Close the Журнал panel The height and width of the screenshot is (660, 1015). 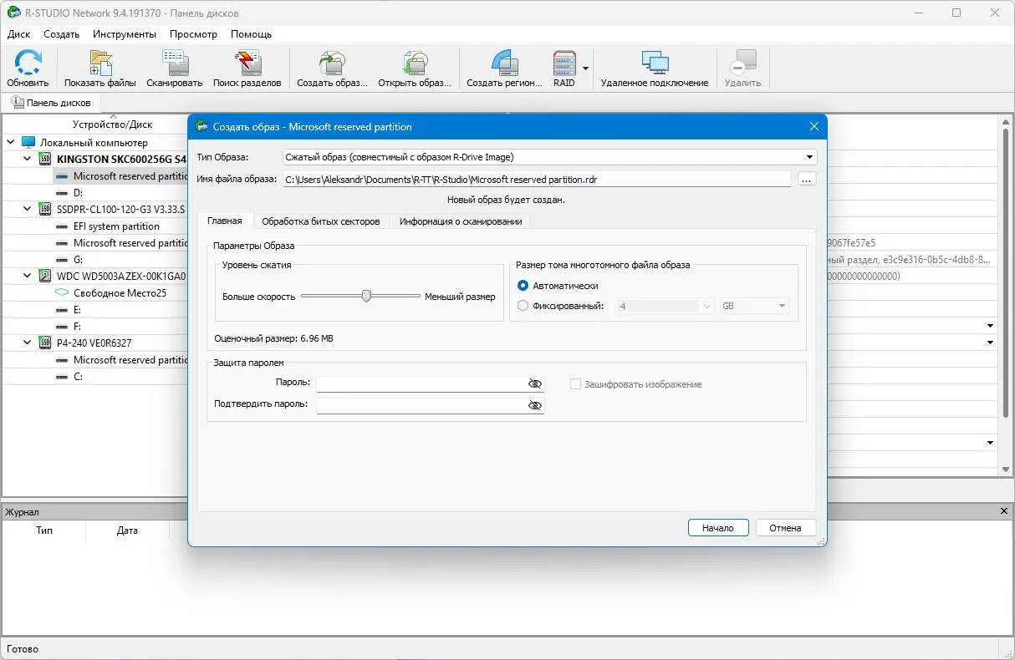1004,511
